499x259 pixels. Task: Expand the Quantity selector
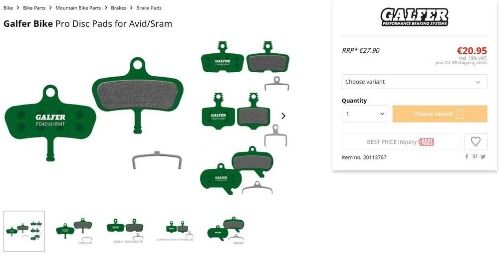[365, 114]
